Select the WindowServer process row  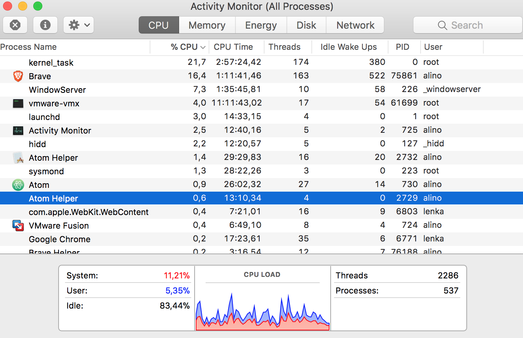[261, 89]
